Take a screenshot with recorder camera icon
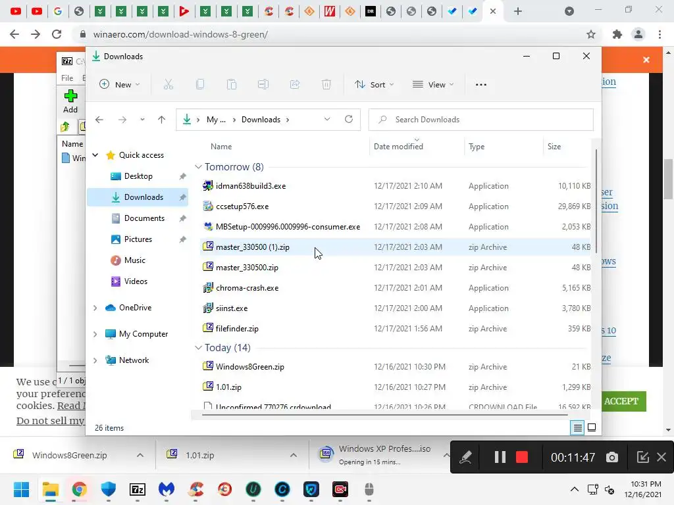Screen dimensions: 674x505 (612, 458)
